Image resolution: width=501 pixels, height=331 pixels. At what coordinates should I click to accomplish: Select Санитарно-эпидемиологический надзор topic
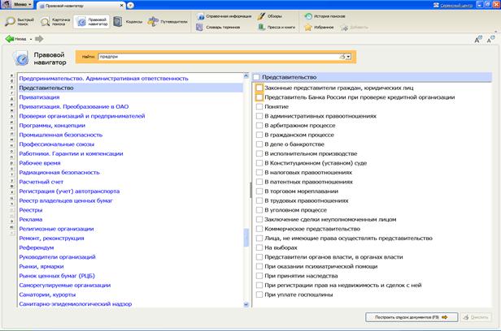click(76, 304)
